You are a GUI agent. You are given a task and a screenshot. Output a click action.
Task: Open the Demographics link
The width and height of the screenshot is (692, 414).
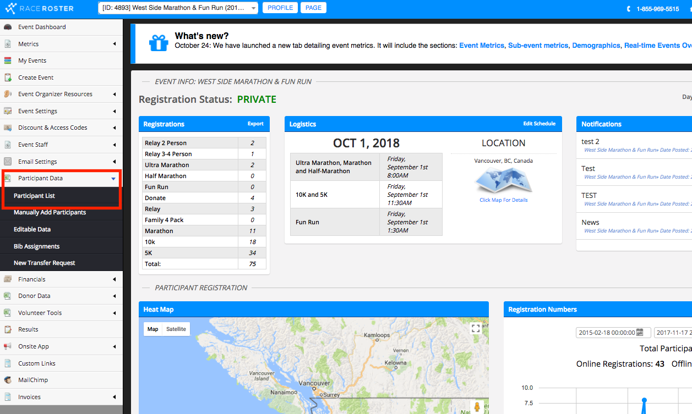pyautogui.click(x=596, y=46)
